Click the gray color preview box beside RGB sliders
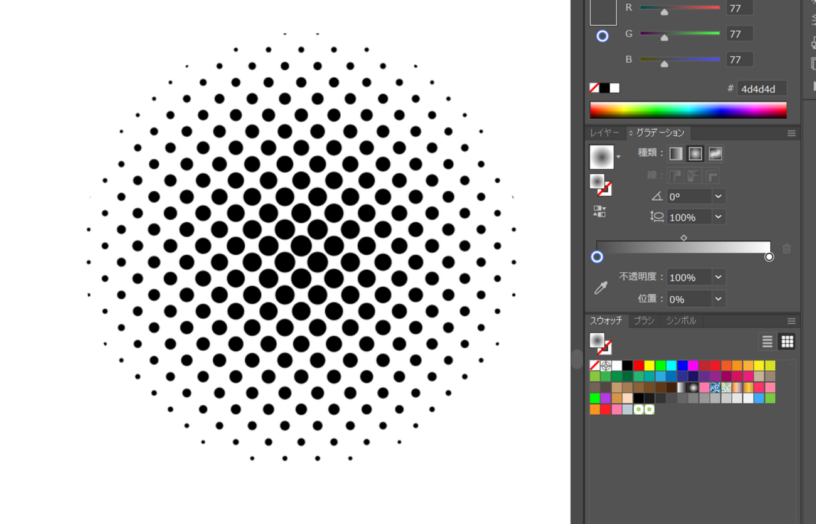 tap(603, 13)
